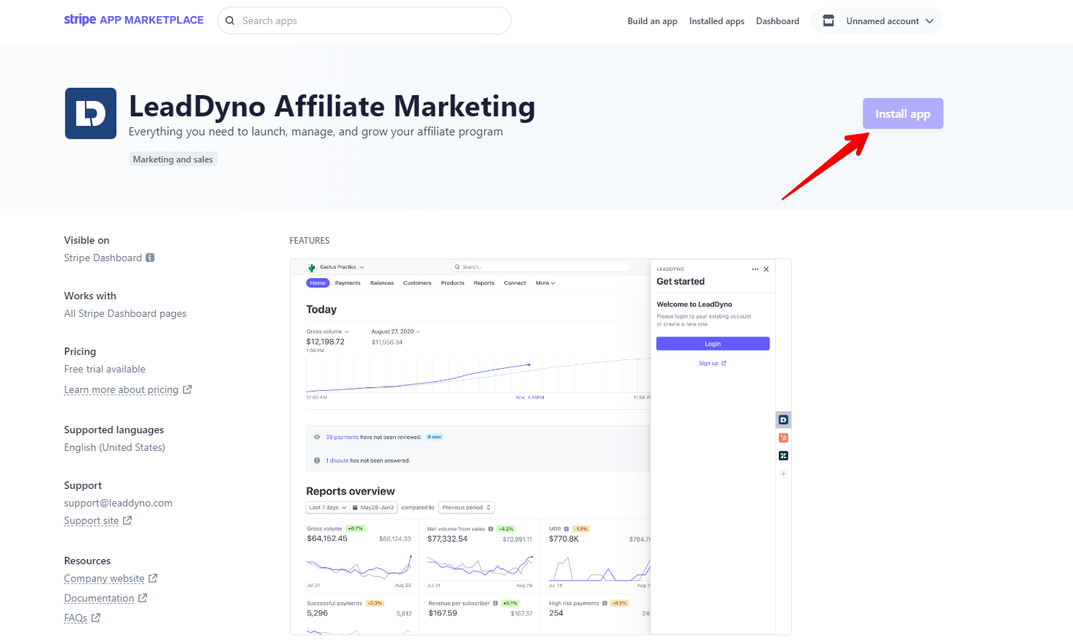The height and width of the screenshot is (644, 1073).
Task: Click the Free trial available text
Action: pos(105,369)
